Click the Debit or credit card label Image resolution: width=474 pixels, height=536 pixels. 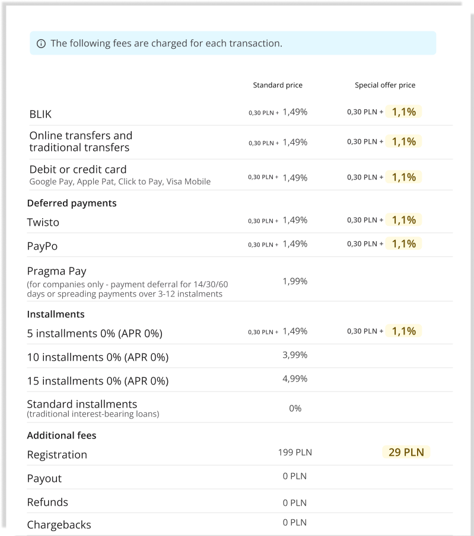coord(78,169)
